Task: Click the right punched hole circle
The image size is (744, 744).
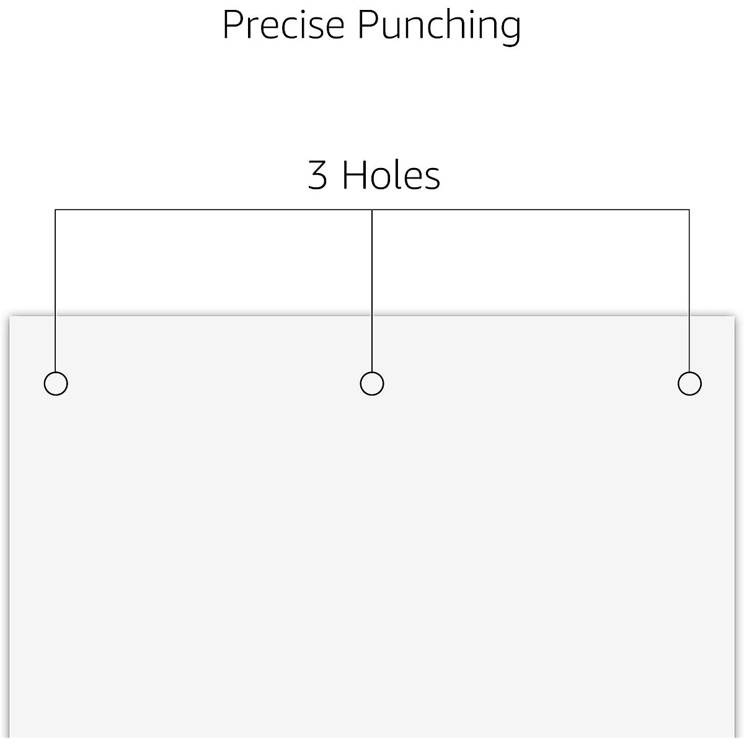Action: click(689, 384)
